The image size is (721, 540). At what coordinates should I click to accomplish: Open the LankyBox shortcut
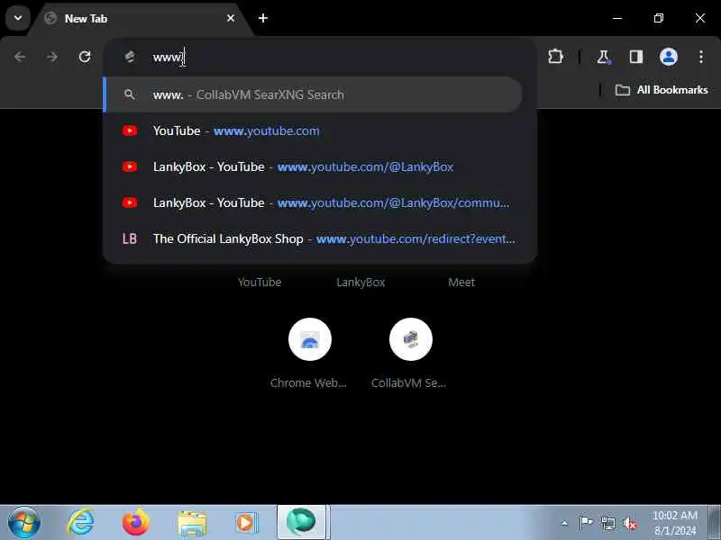[x=360, y=282]
